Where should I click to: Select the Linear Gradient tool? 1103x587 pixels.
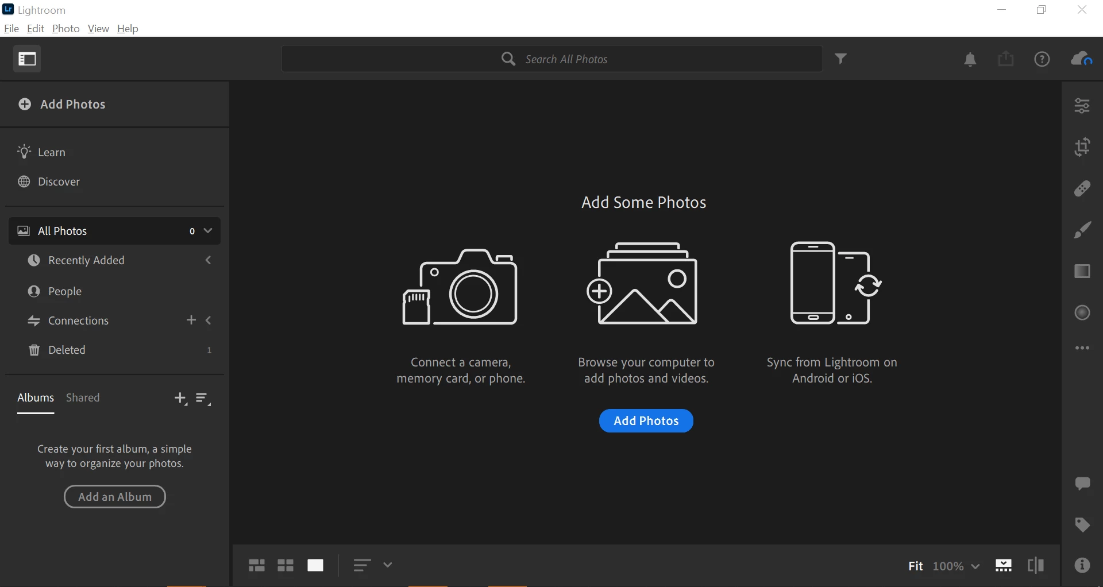[1082, 271]
